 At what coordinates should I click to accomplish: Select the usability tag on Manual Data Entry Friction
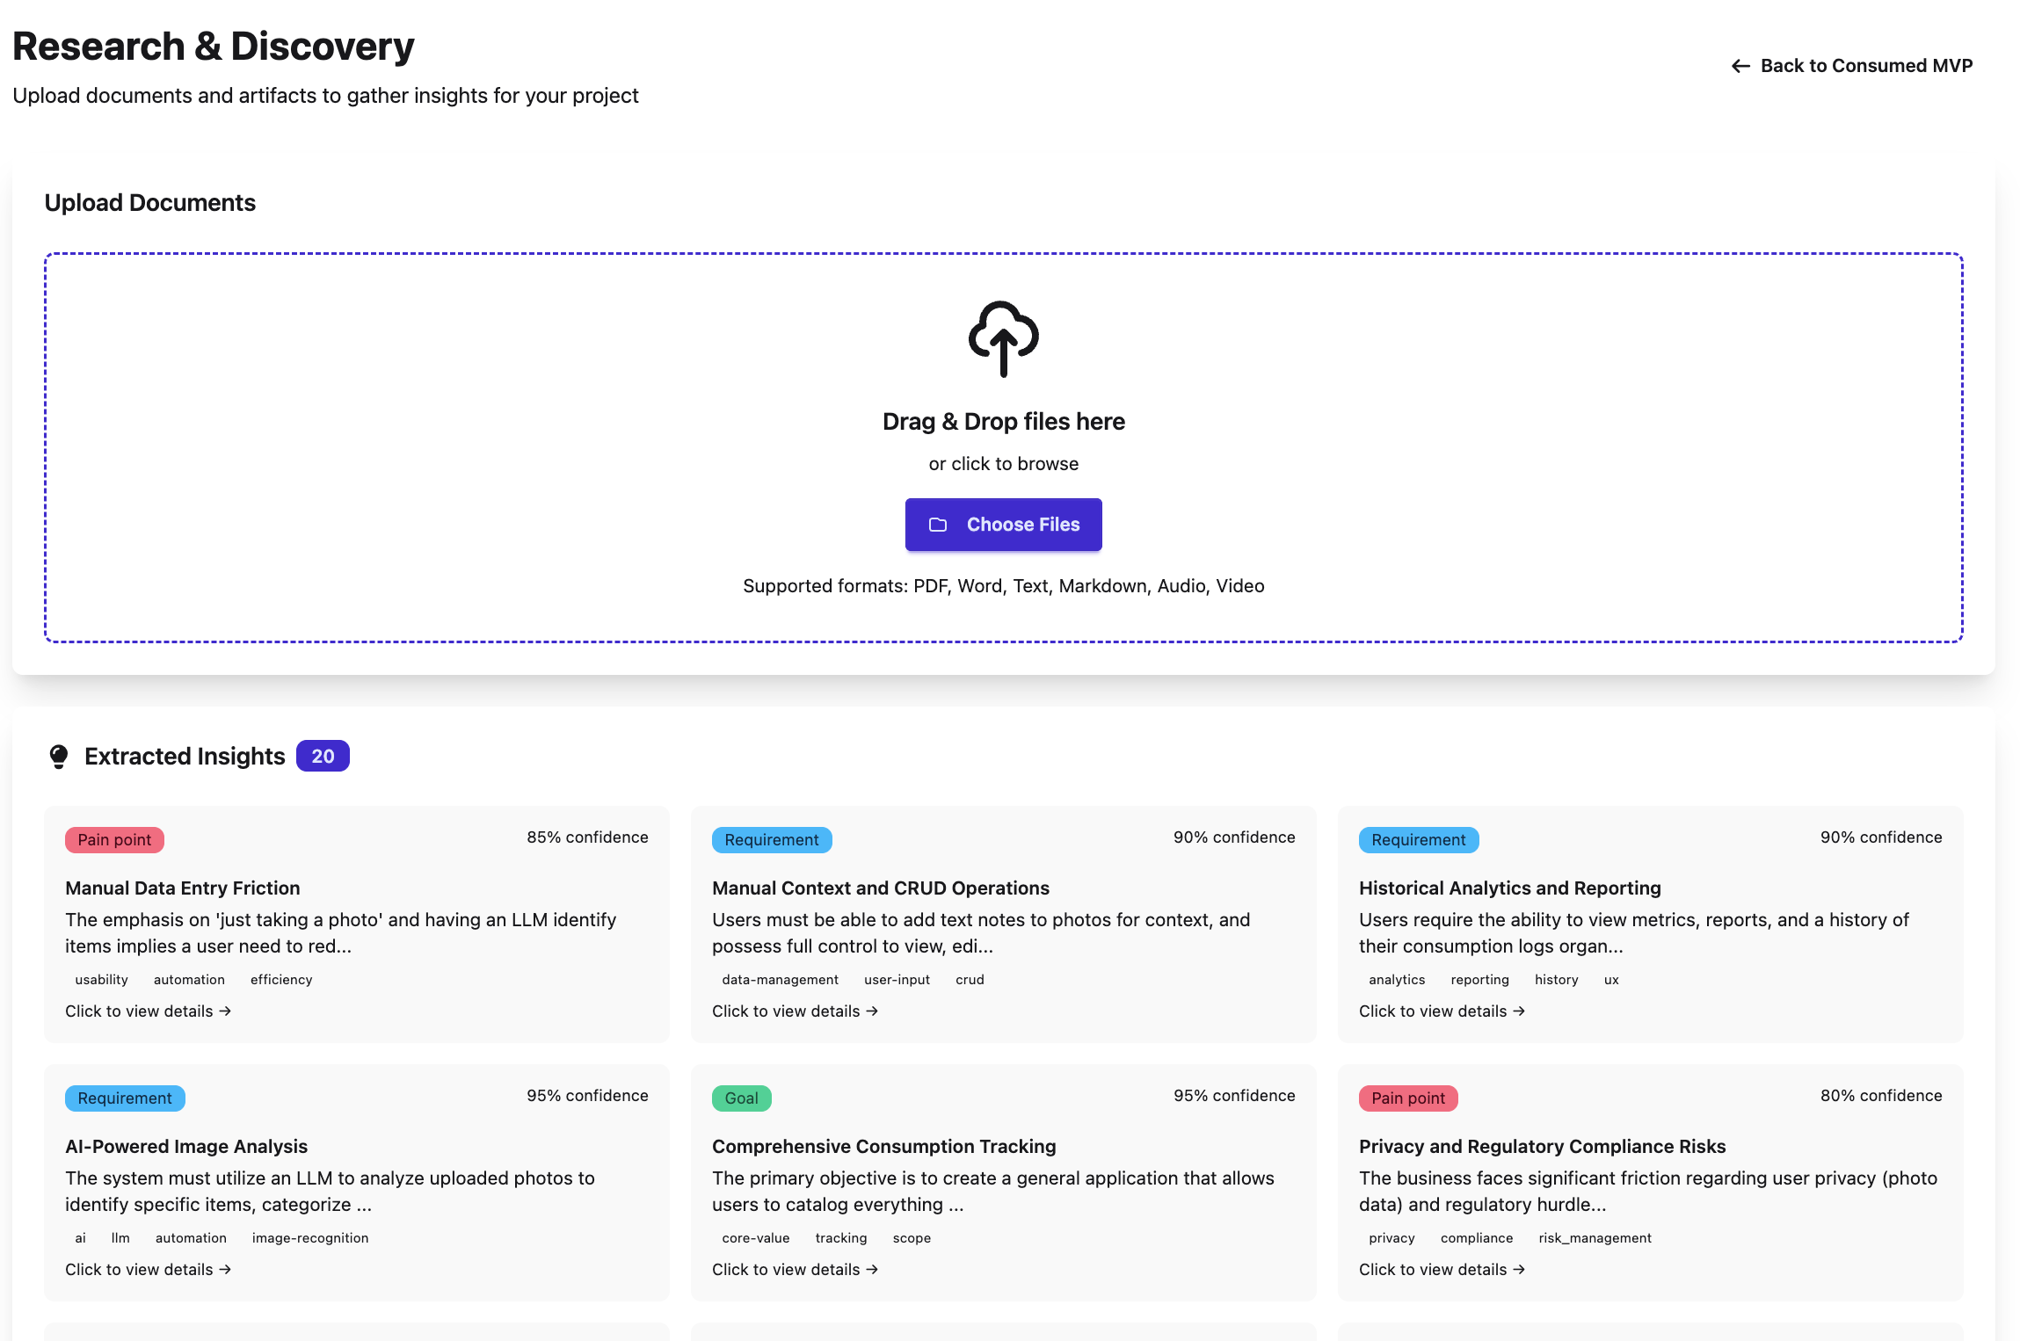click(101, 979)
